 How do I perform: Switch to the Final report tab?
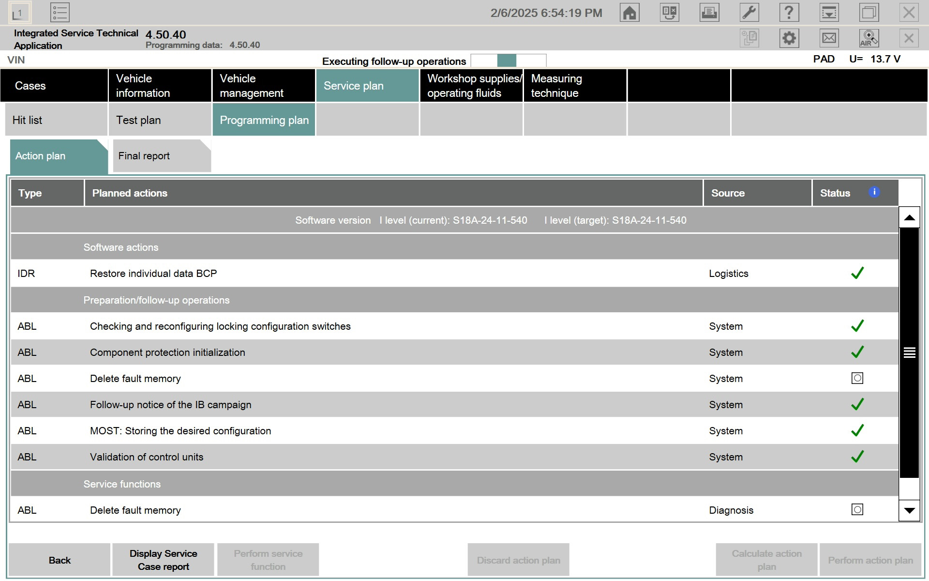point(161,156)
